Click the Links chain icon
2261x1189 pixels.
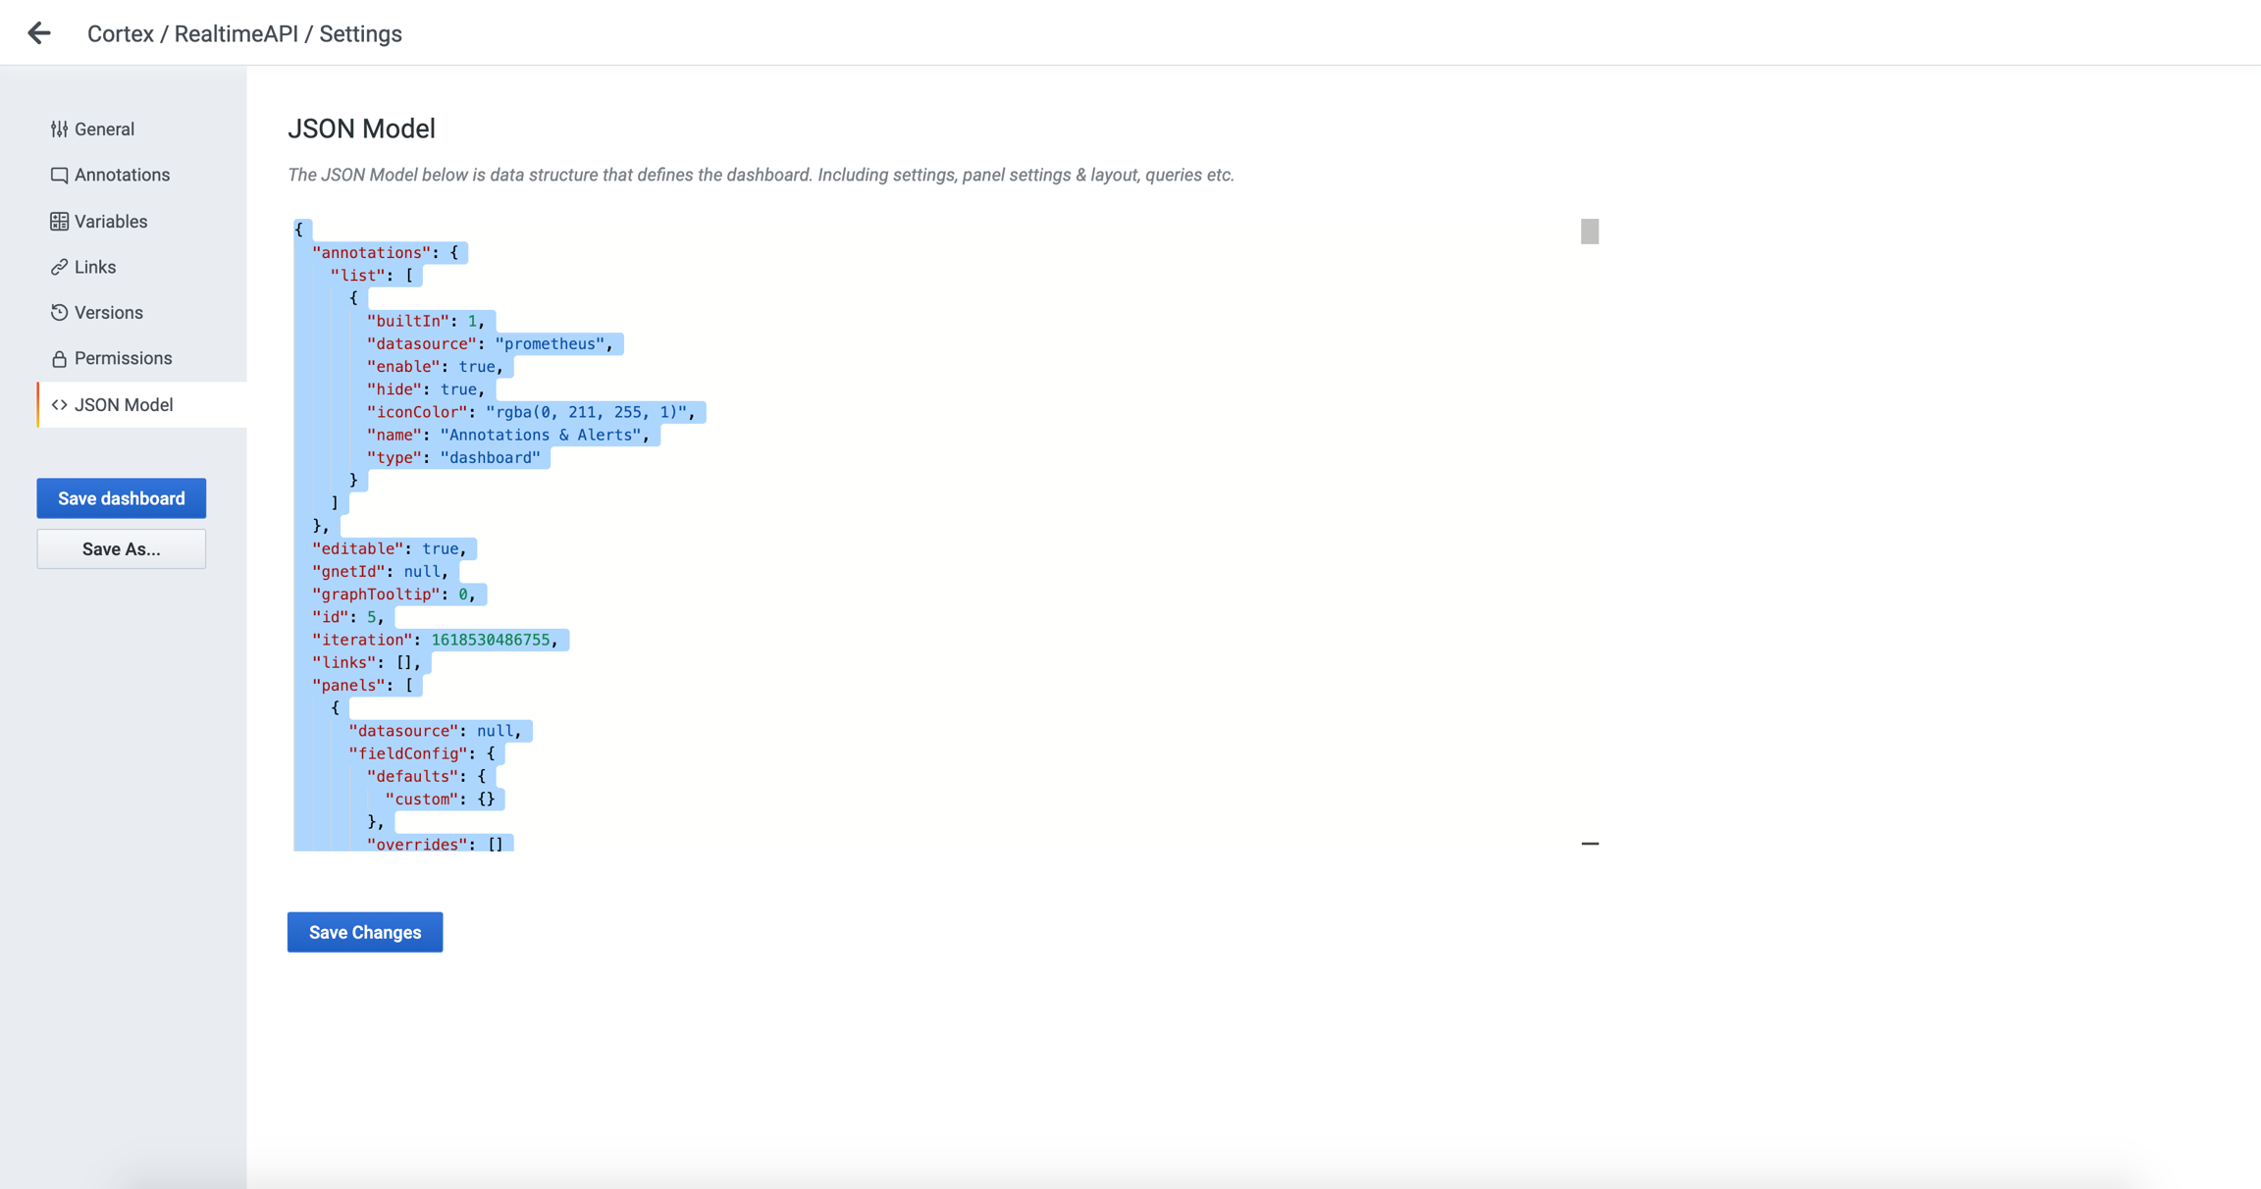point(59,267)
